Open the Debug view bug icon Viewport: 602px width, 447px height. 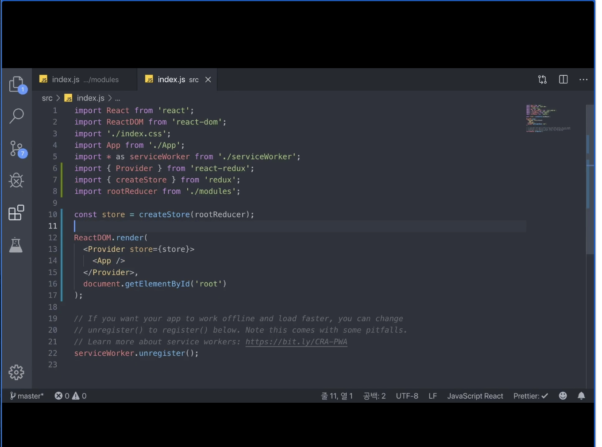[x=16, y=180]
